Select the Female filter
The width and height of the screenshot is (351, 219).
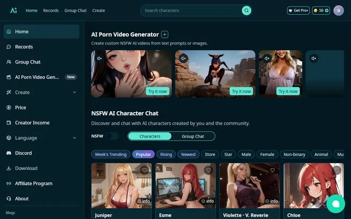point(267,154)
